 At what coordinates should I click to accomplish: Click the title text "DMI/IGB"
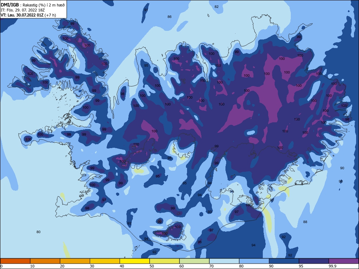pyautogui.click(x=10, y=5)
